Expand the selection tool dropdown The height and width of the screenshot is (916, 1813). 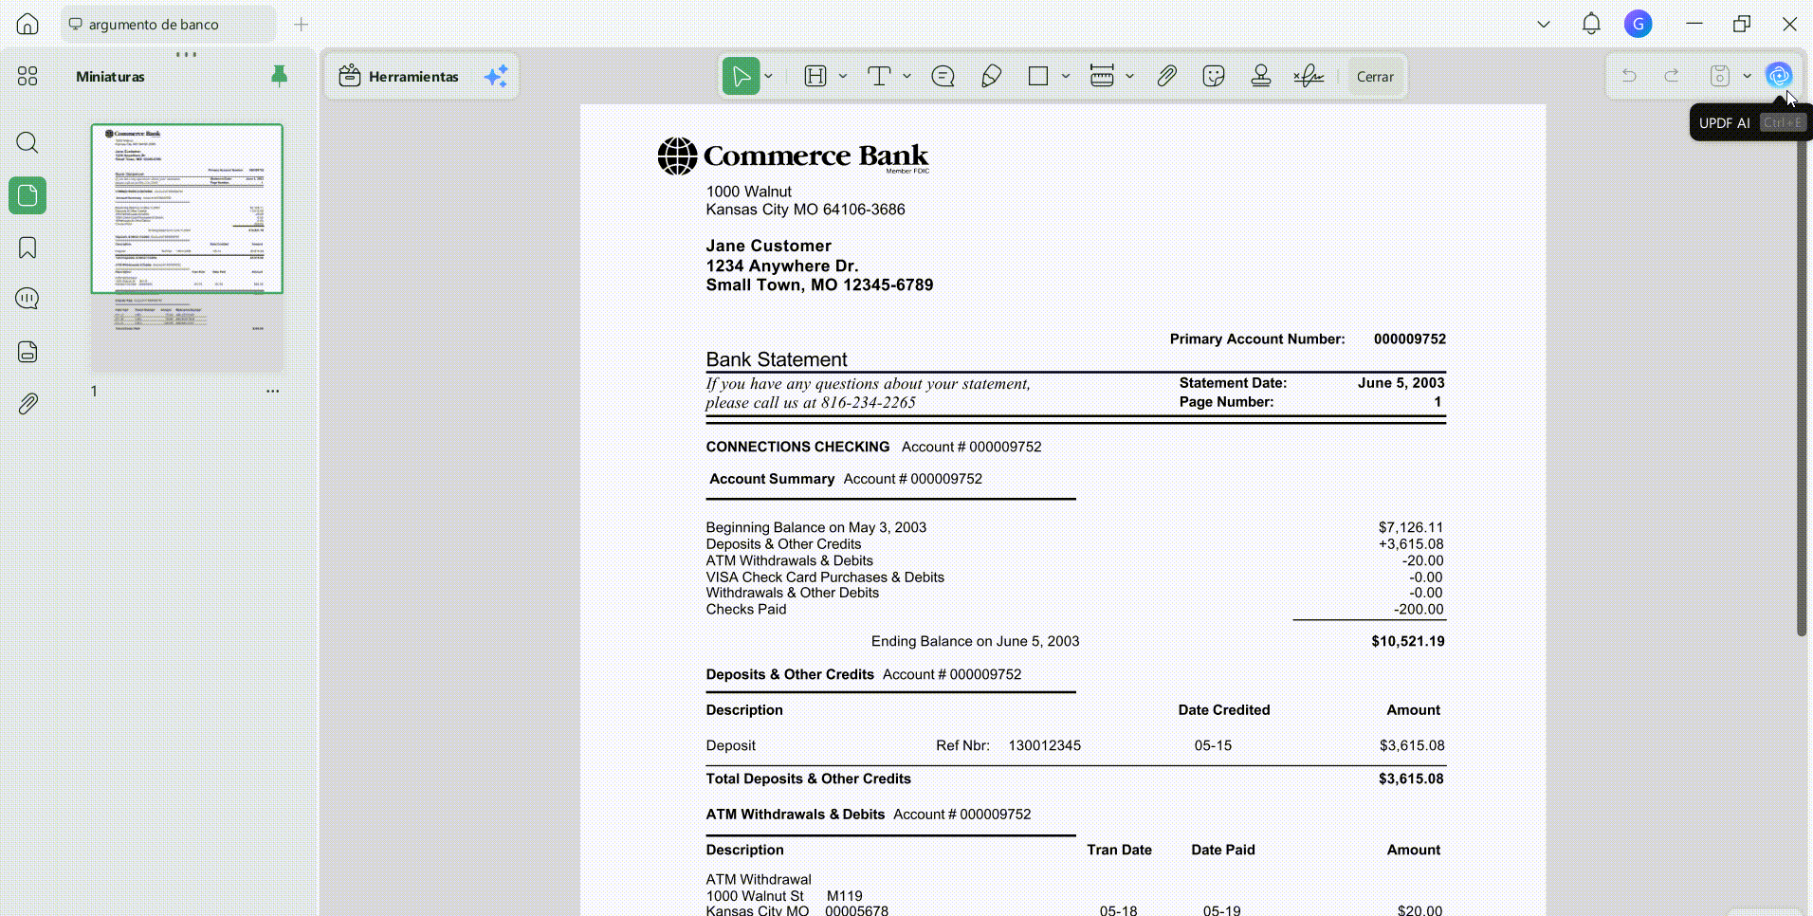coord(769,76)
